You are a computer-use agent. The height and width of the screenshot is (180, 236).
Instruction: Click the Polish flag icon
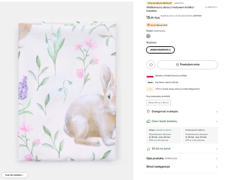[x=150, y=76]
